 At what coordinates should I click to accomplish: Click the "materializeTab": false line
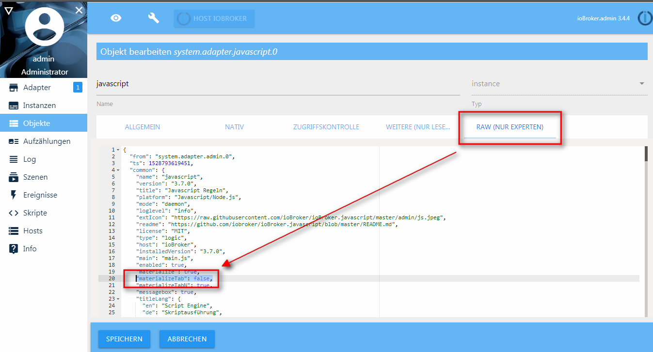click(175, 279)
